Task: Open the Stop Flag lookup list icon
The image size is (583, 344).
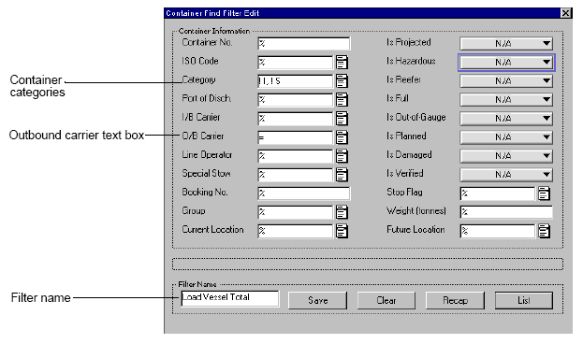Action: pyautogui.click(x=544, y=193)
